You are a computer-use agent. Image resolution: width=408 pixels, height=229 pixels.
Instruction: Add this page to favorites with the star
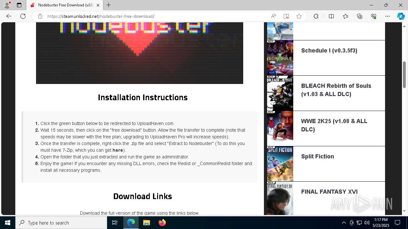tap(299, 16)
